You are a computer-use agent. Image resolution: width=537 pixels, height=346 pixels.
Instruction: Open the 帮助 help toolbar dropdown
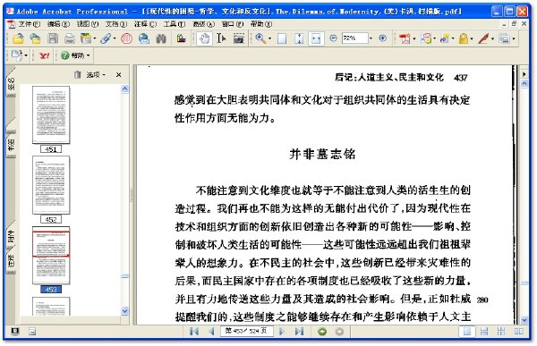point(75,55)
